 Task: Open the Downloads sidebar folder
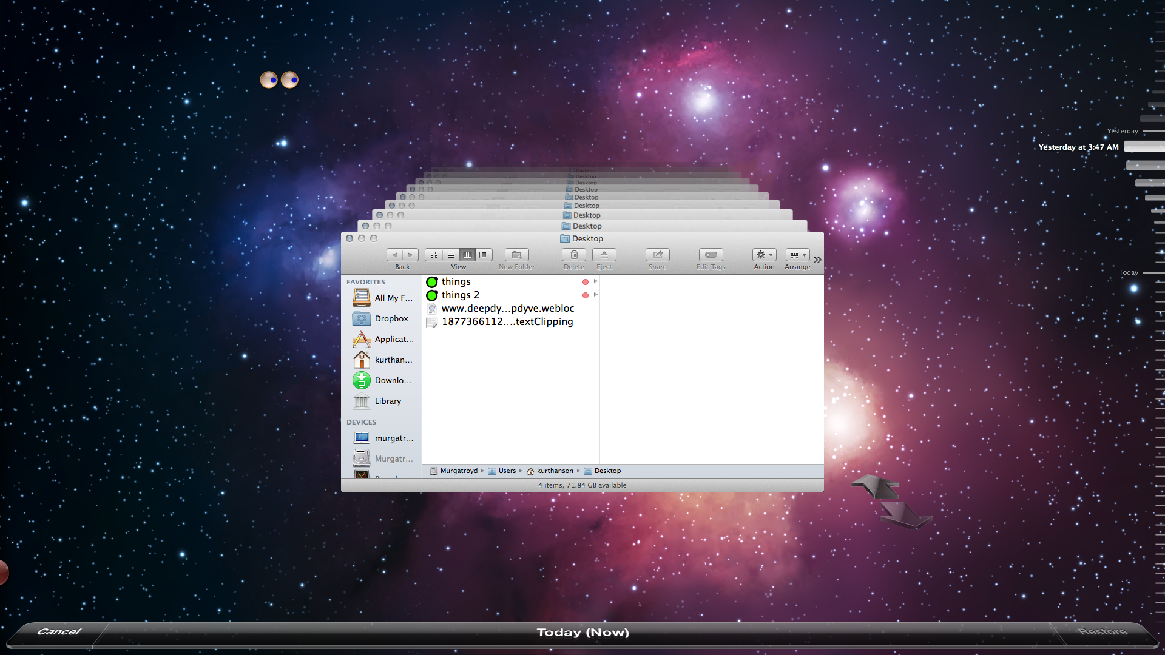coord(392,380)
